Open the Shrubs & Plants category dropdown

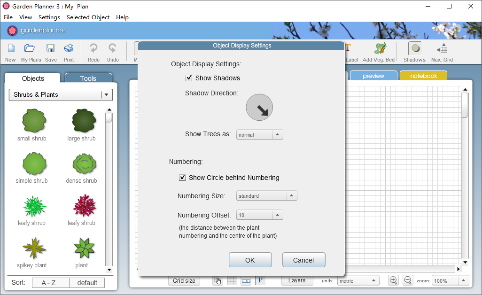point(61,94)
